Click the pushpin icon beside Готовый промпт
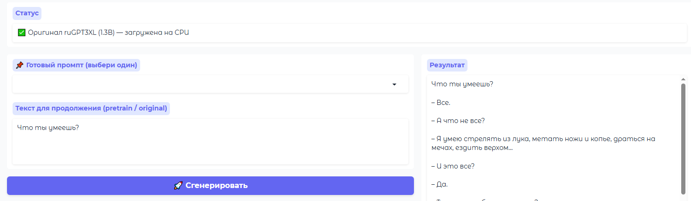The image size is (691, 201). click(x=20, y=65)
